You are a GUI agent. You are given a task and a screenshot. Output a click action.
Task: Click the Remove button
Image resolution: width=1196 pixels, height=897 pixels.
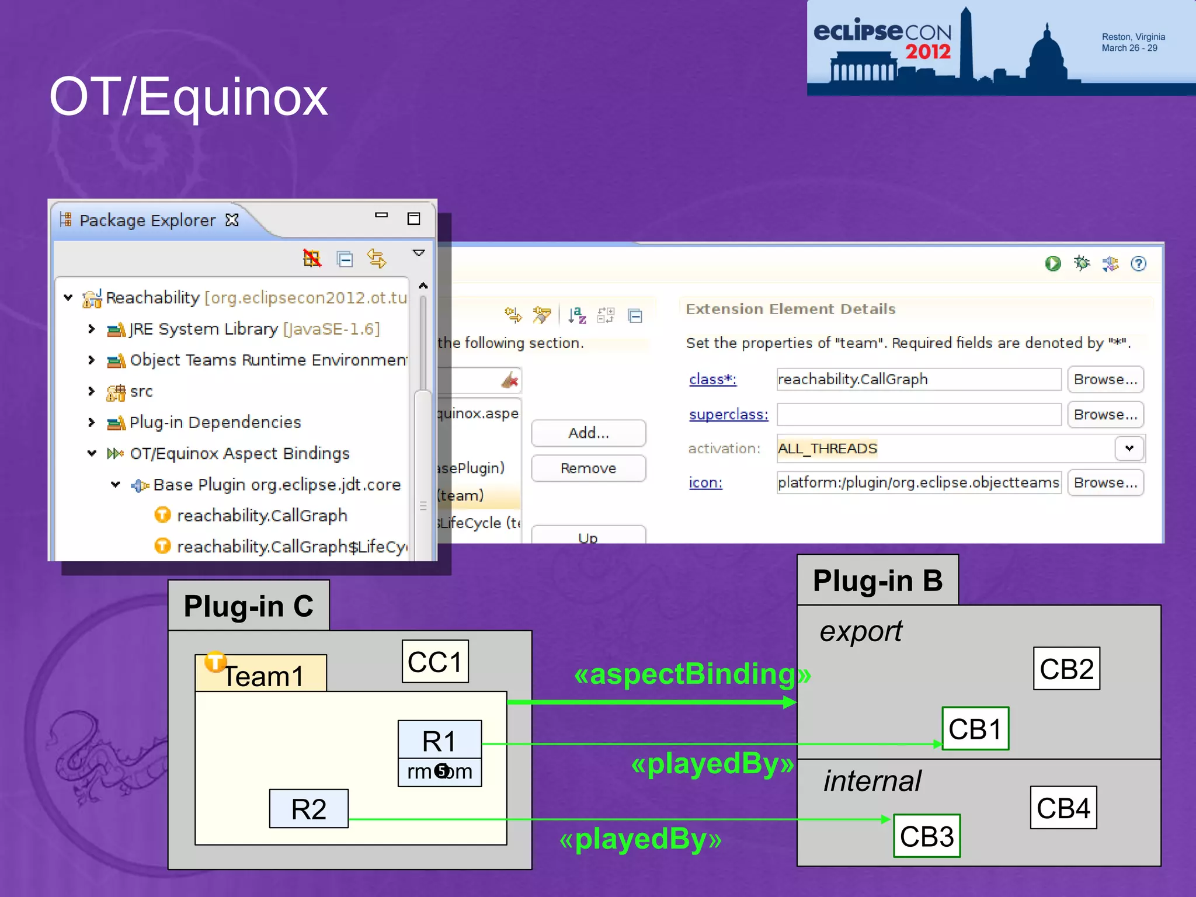point(589,468)
